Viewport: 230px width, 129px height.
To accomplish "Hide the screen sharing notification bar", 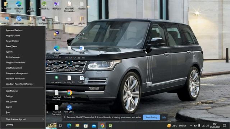I will point(164,117).
